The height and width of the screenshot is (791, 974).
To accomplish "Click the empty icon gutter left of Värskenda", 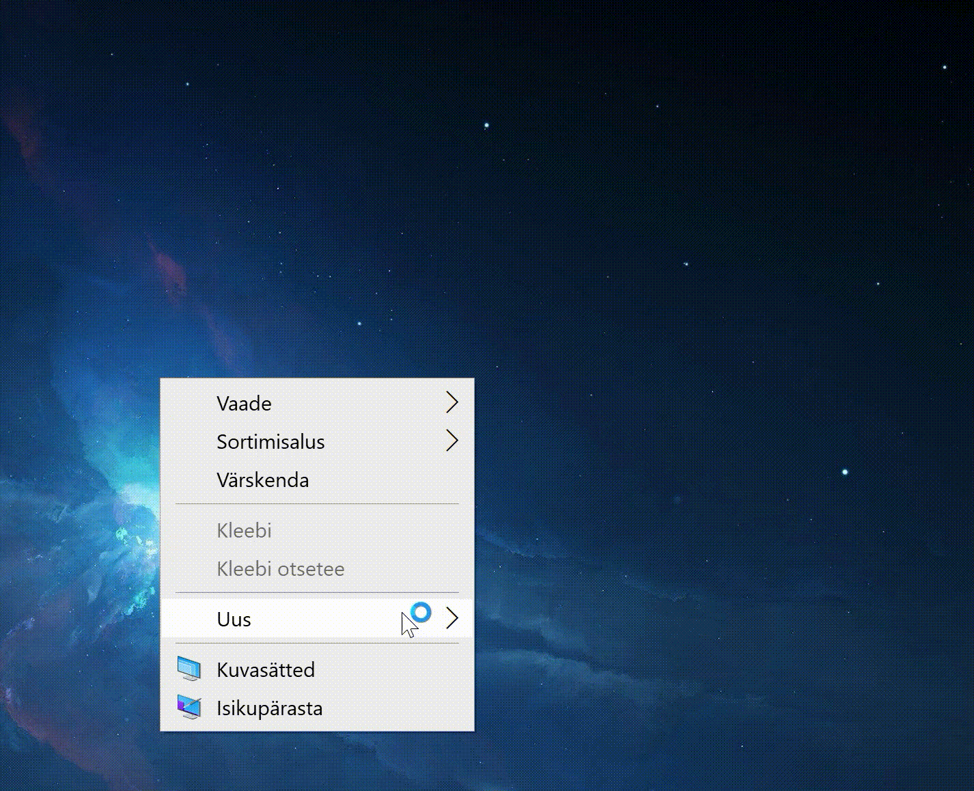I will [189, 480].
